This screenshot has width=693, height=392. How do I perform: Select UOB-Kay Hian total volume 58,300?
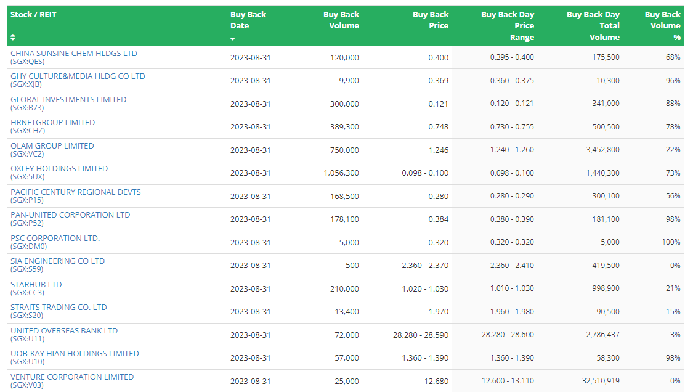608,357
